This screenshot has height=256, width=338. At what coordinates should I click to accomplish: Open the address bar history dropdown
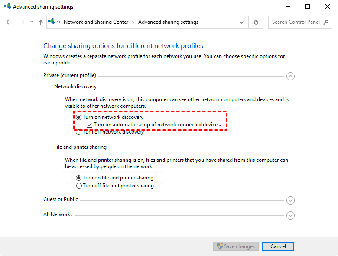242,22
